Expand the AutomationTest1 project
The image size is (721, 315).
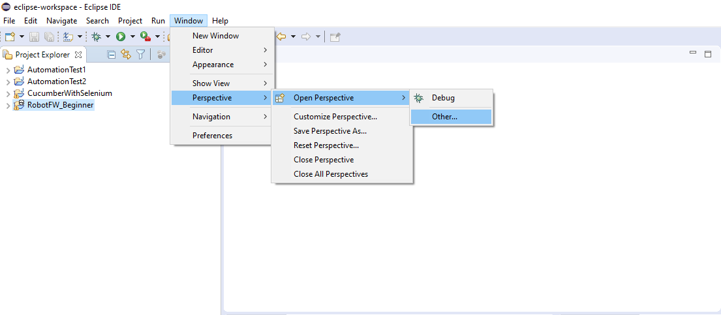click(x=8, y=70)
